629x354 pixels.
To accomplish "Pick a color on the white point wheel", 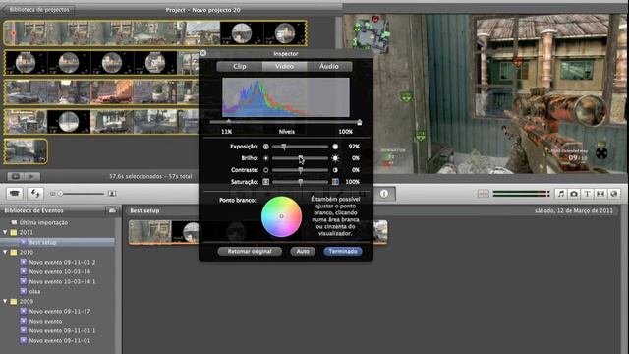I will tap(282, 216).
